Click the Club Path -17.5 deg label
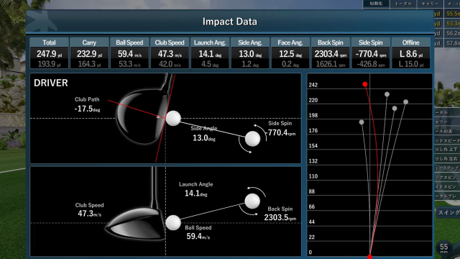This screenshot has width=460, height=259. coord(87,104)
